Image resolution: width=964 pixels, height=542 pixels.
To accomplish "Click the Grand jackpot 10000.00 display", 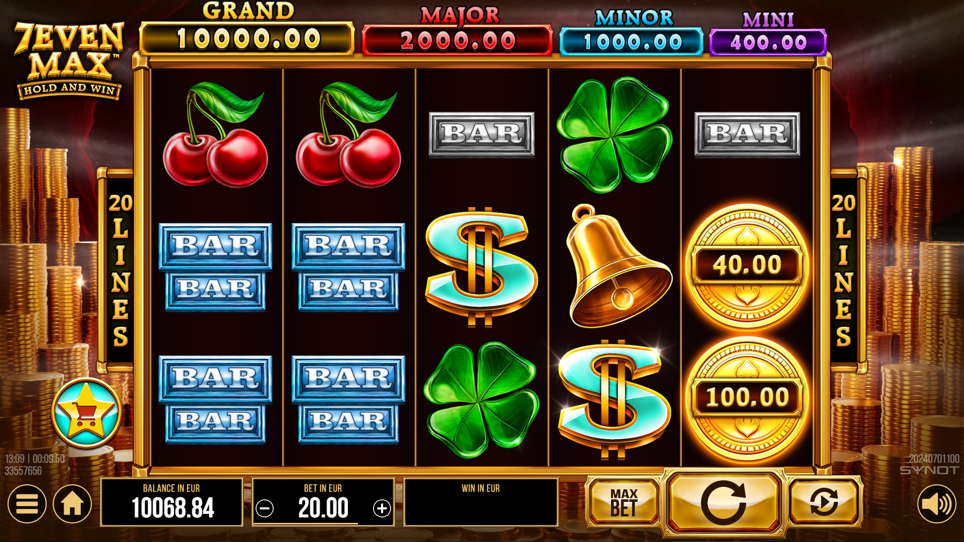I will 247,38.
